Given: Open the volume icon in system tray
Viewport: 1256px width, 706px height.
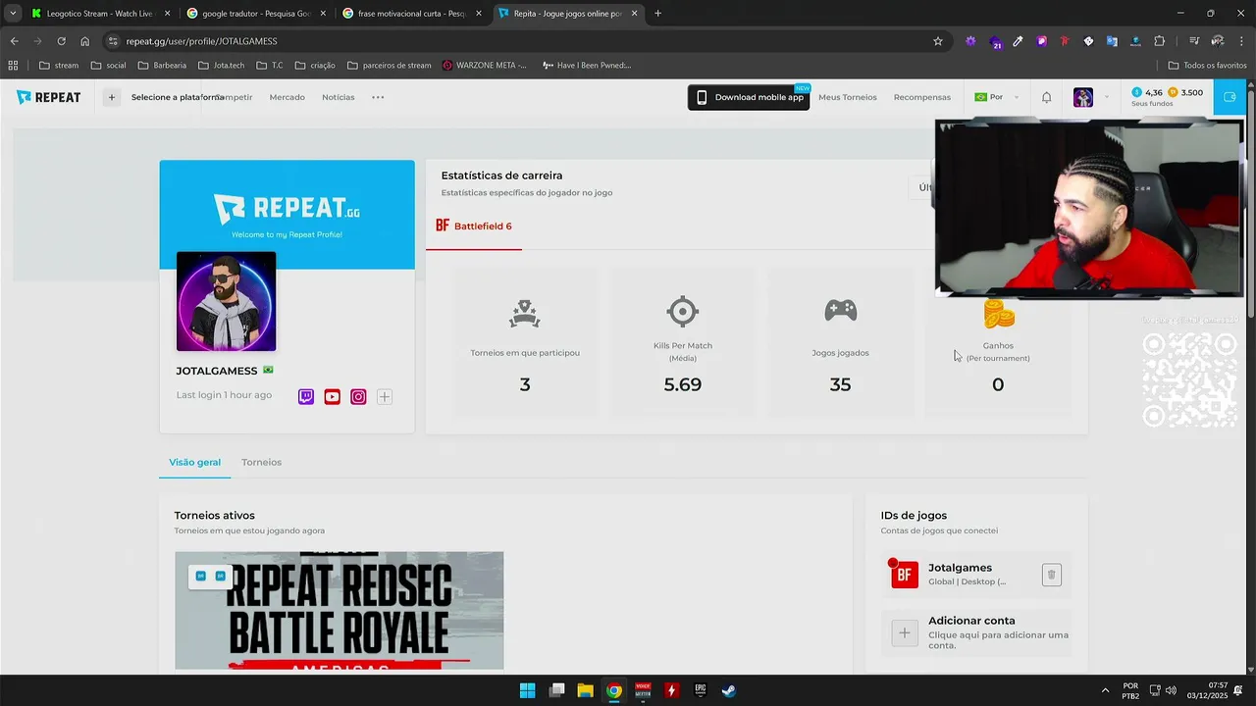Looking at the screenshot, I should coord(1171,690).
